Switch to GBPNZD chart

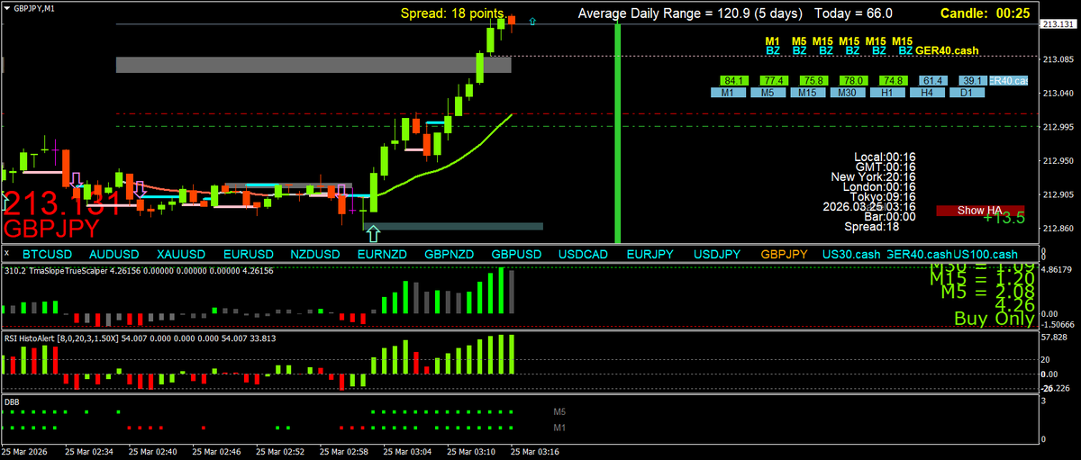point(450,255)
